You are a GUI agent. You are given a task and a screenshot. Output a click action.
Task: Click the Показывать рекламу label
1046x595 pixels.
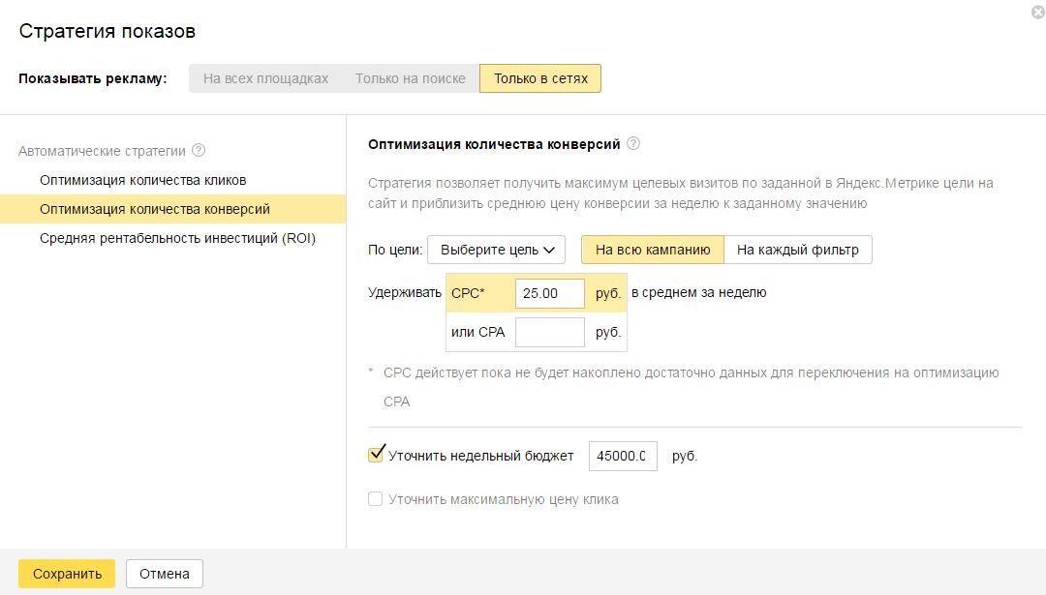pos(93,78)
